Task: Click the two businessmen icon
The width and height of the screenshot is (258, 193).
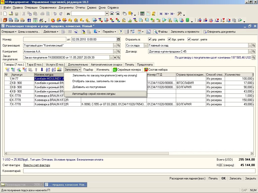Action: (29, 20)
